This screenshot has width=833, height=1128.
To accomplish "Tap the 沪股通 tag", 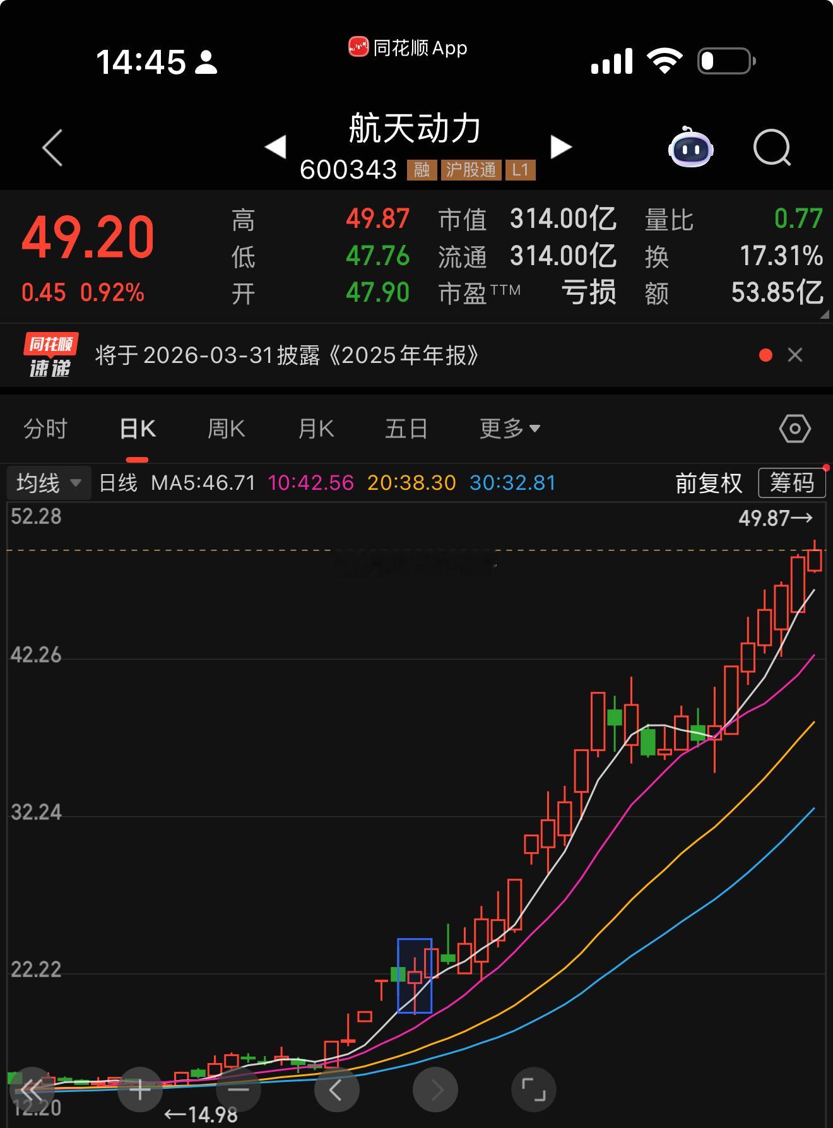I will coord(471,170).
